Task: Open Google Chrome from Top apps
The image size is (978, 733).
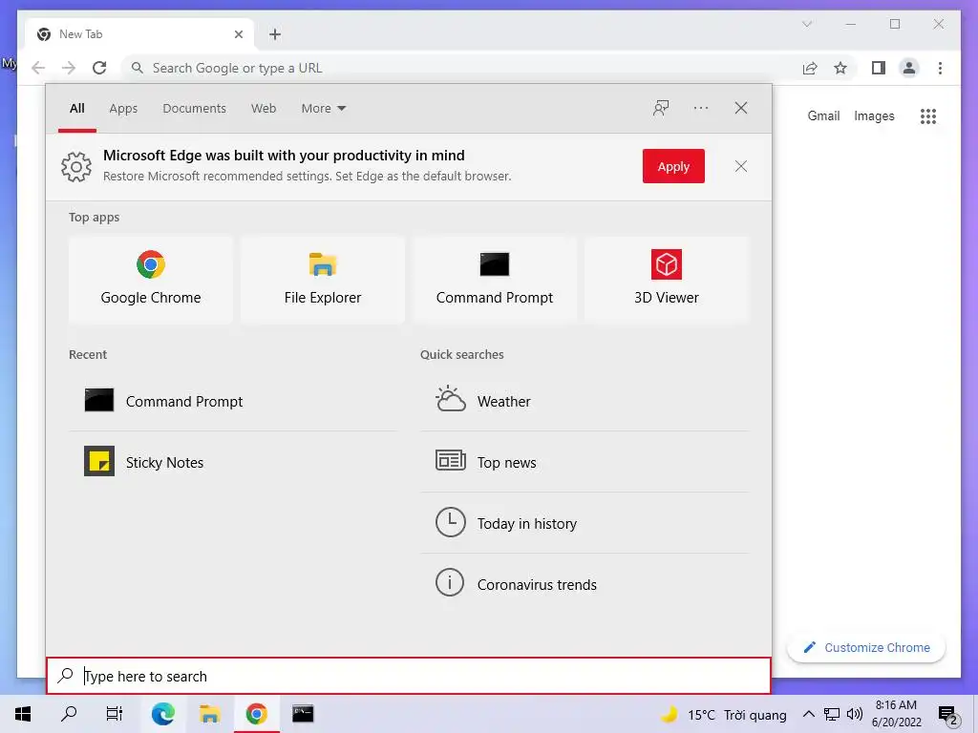Action: [150, 280]
